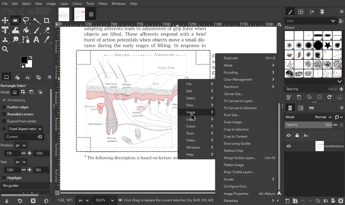Image resolution: width=345 pixels, height=205 pixels.
Task: Select the Crop tool
Action: 47,20
